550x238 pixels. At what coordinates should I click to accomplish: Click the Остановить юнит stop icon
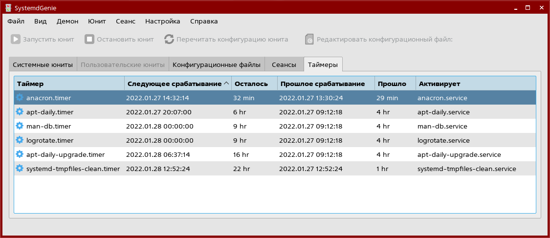point(89,39)
